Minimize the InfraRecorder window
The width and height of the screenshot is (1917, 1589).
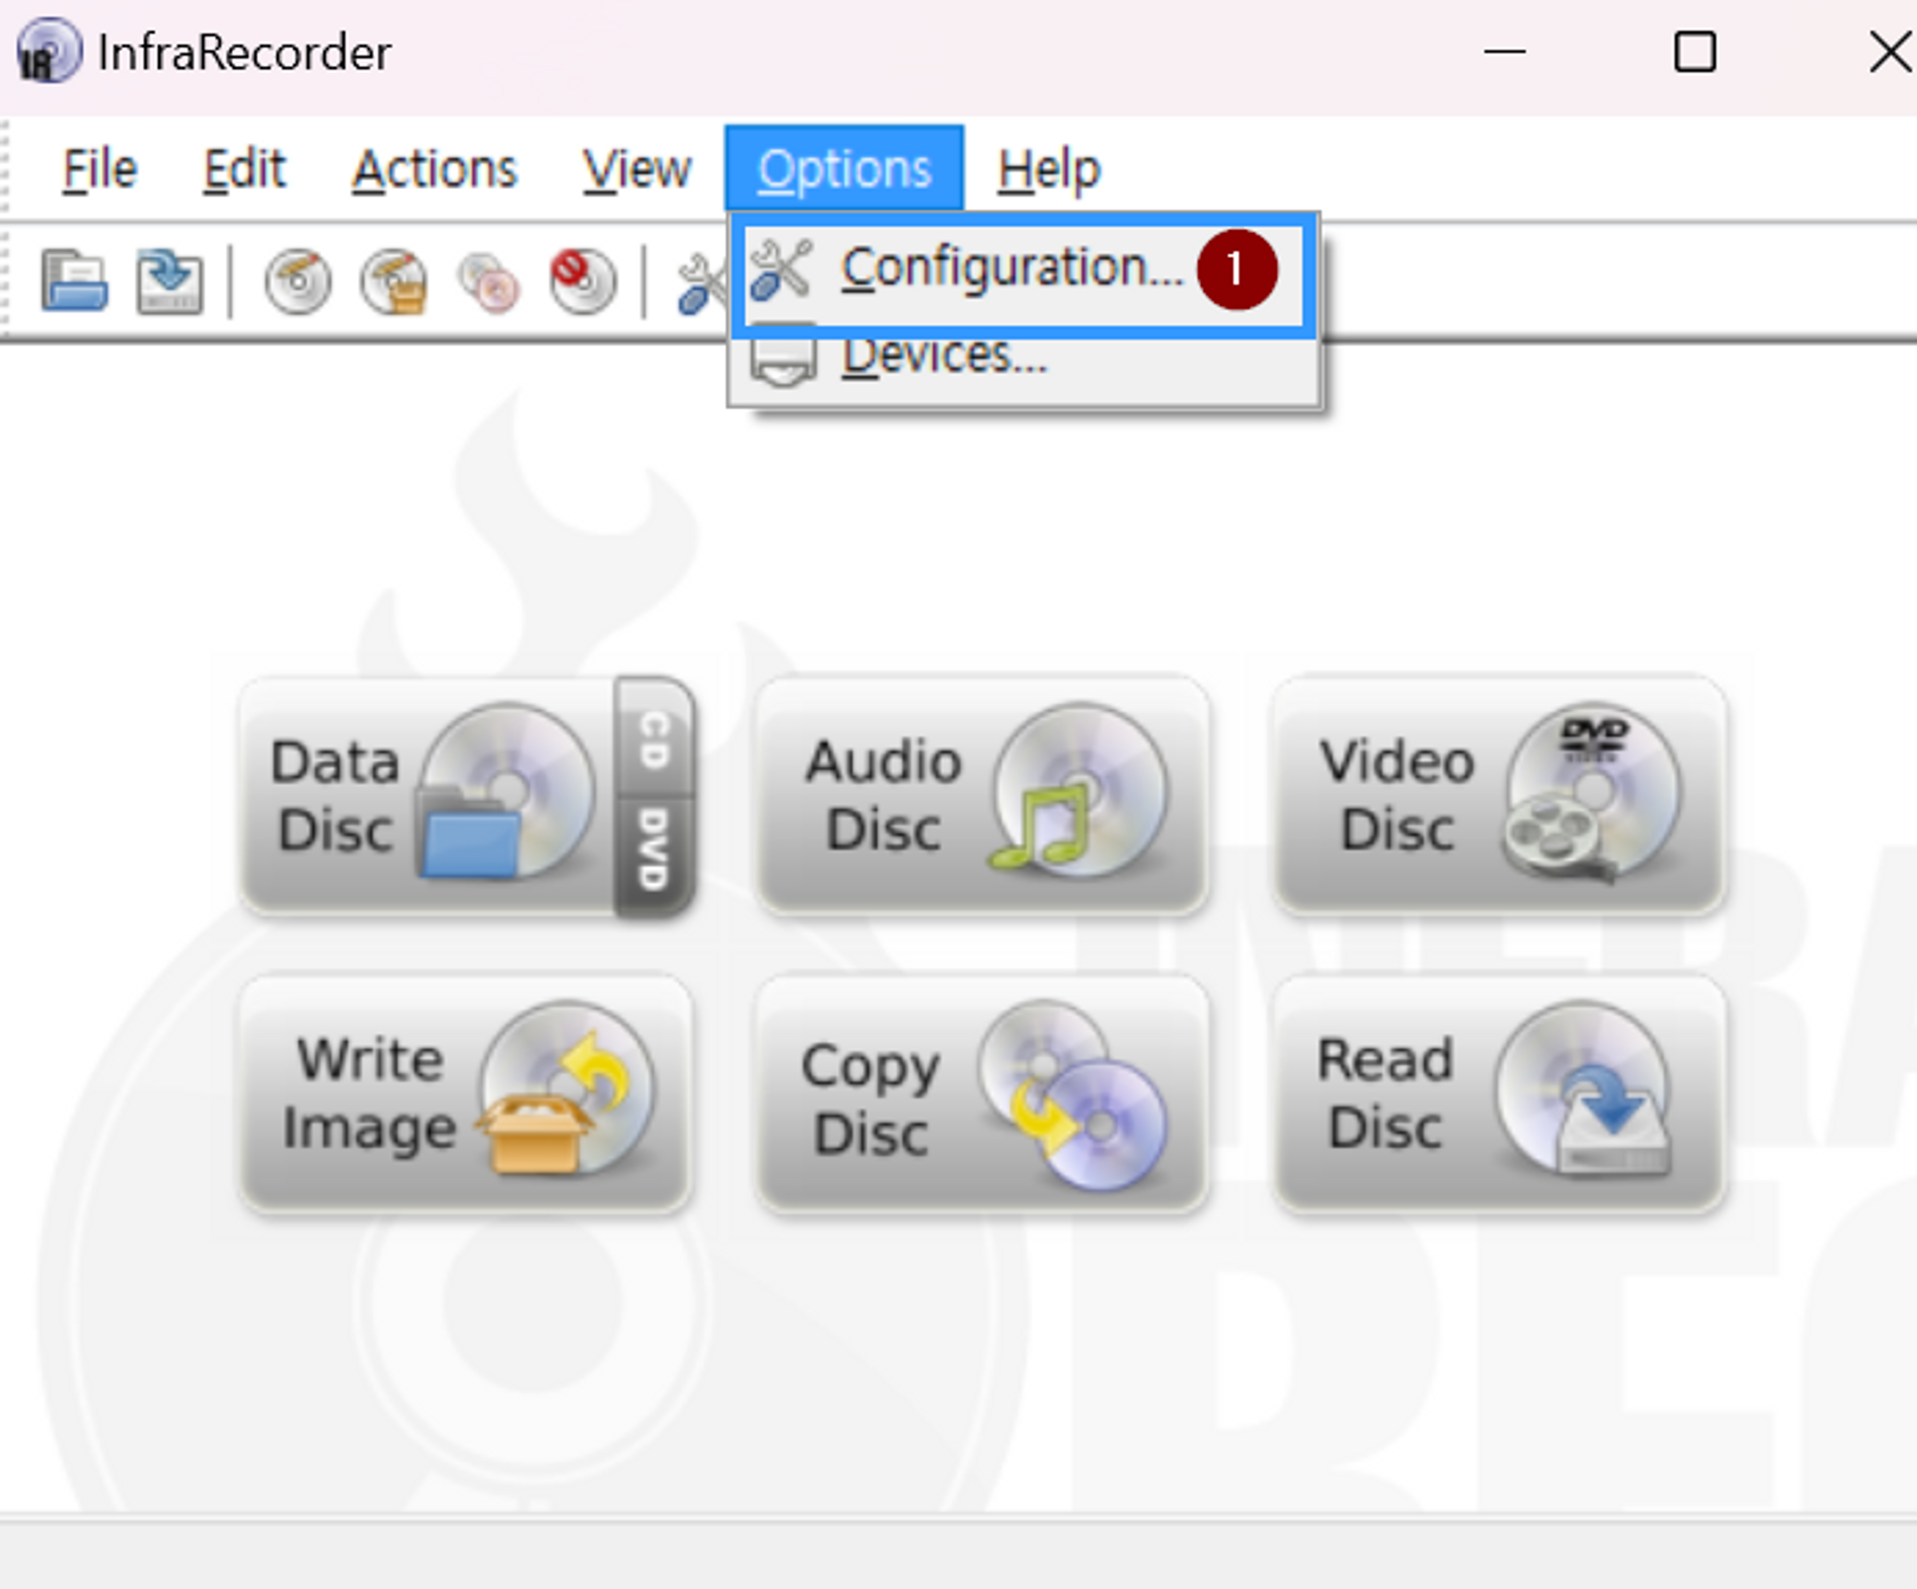[x=1504, y=52]
